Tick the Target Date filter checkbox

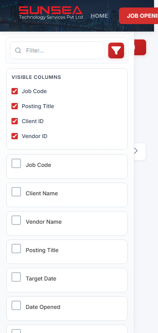16,277
